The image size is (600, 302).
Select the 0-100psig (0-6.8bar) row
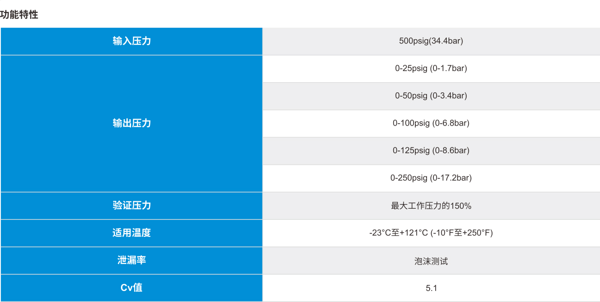(x=431, y=123)
